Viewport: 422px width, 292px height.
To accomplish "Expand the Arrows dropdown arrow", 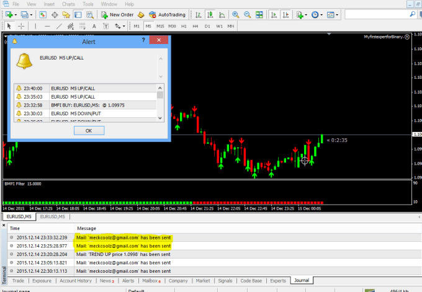I will coord(123,26).
